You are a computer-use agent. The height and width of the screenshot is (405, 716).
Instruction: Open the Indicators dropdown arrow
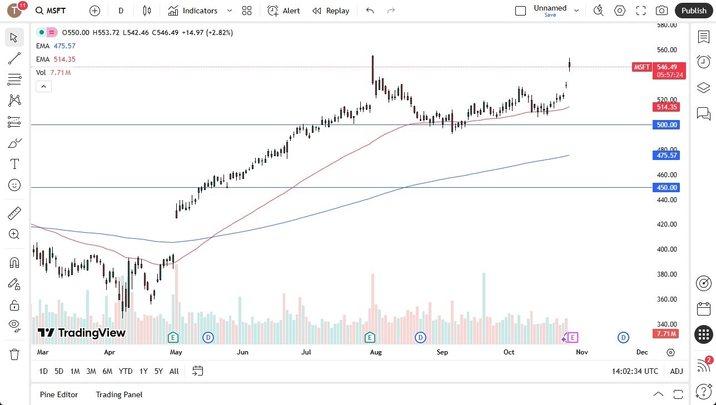pos(229,11)
